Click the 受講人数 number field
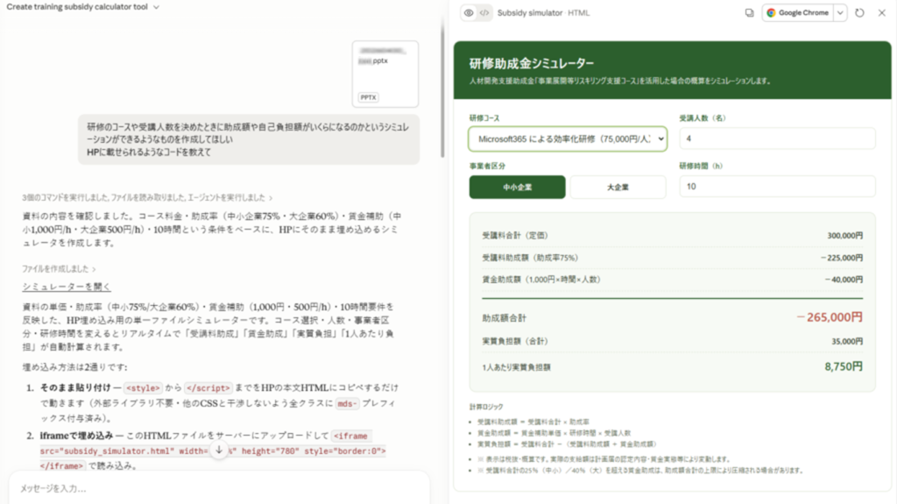 777,138
